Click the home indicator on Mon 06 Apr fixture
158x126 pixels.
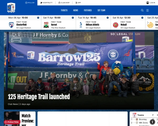click(x=38, y=18)
